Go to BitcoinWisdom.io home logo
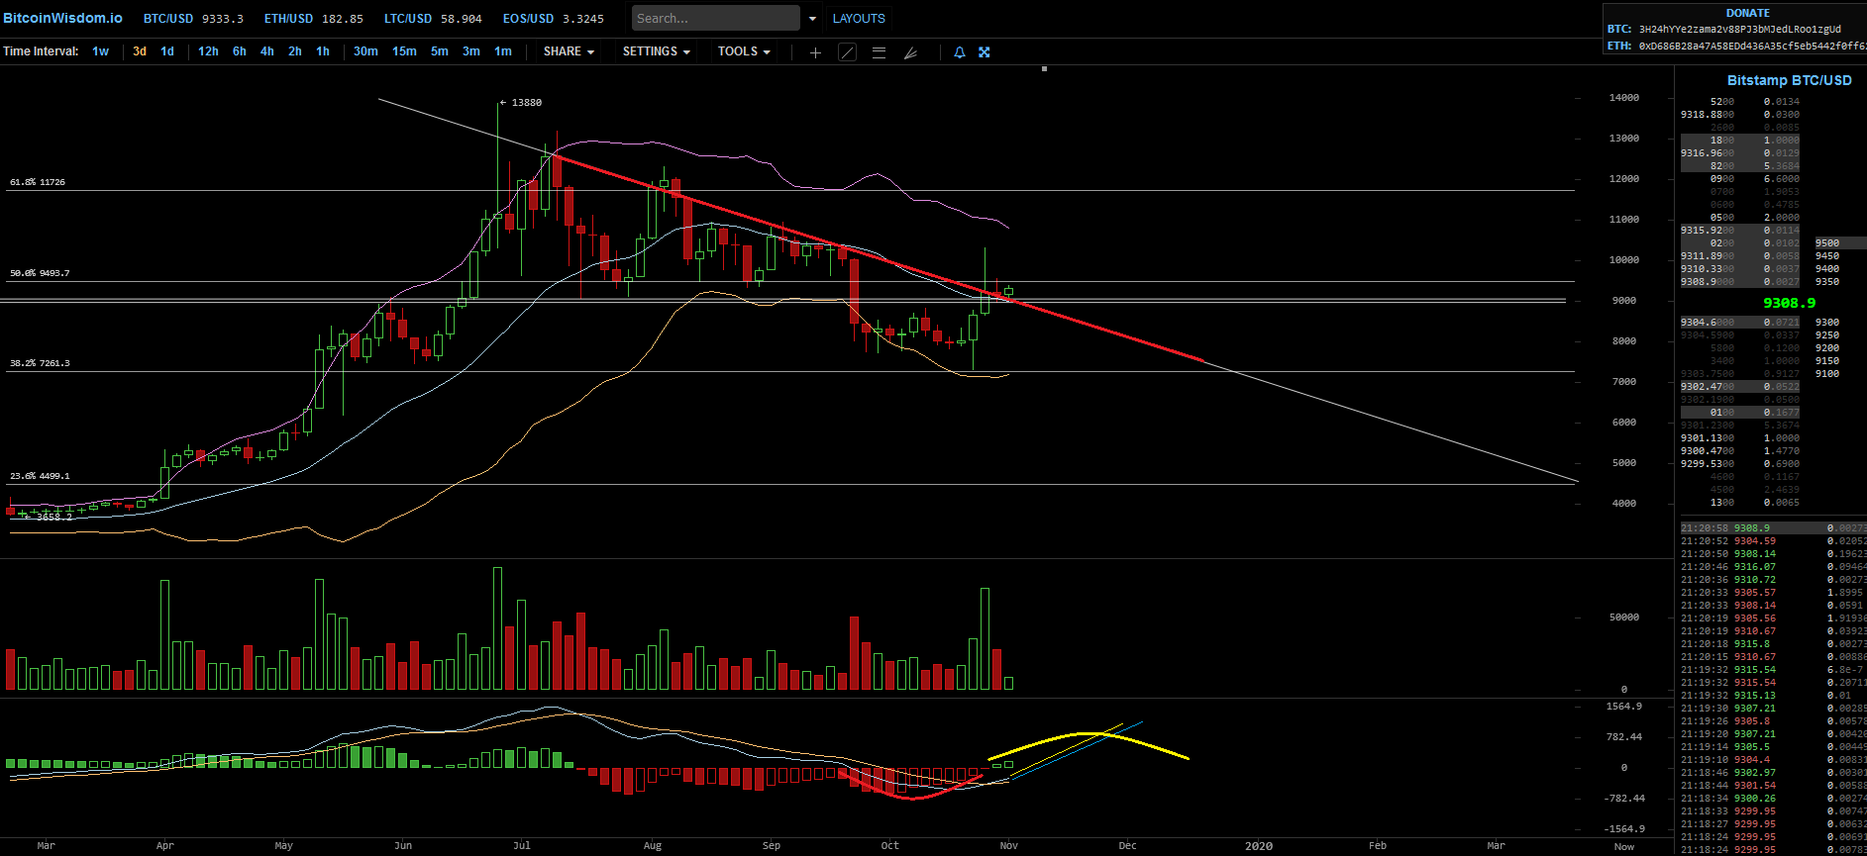1867x856 pixels. (63, 18)
